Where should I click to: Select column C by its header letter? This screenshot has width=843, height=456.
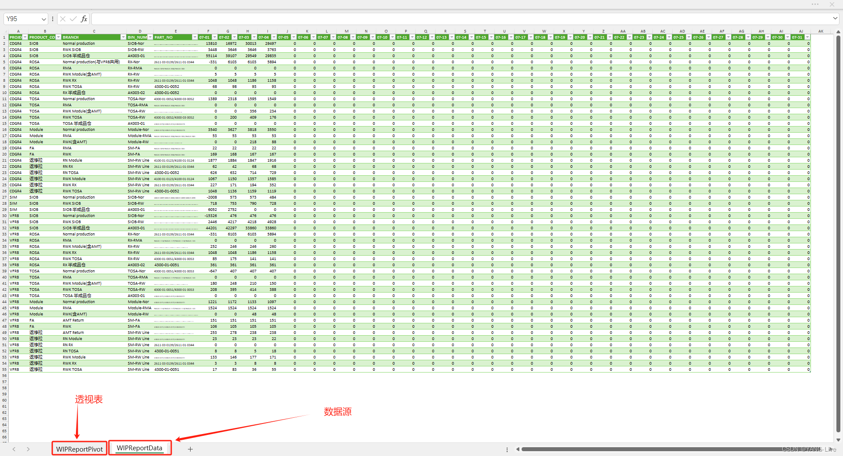94,31
